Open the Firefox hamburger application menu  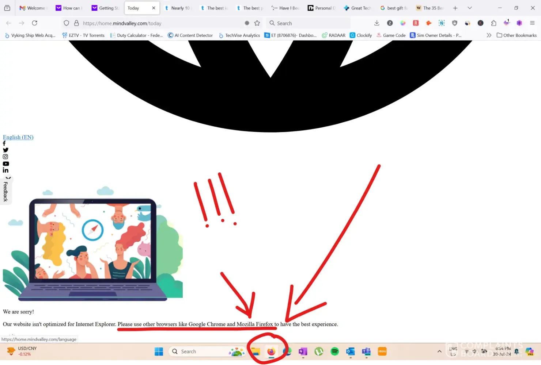pyautogui.click(x=532, y=23)
